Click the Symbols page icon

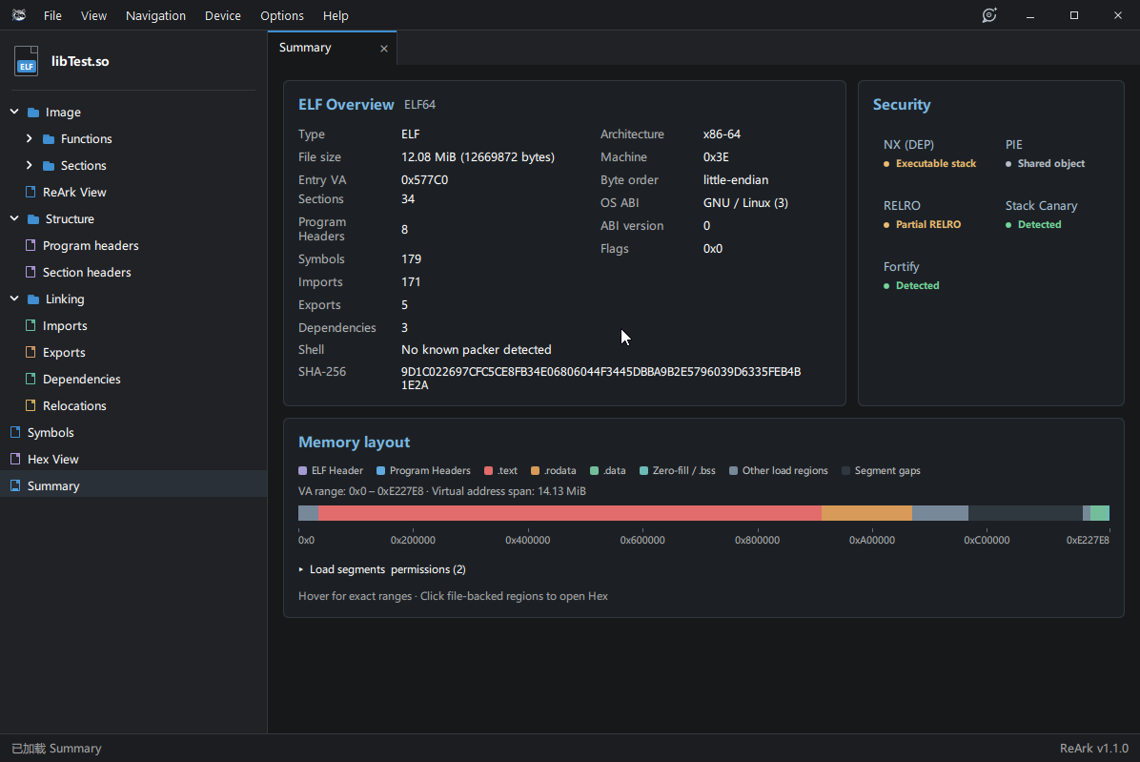(15, 432)
